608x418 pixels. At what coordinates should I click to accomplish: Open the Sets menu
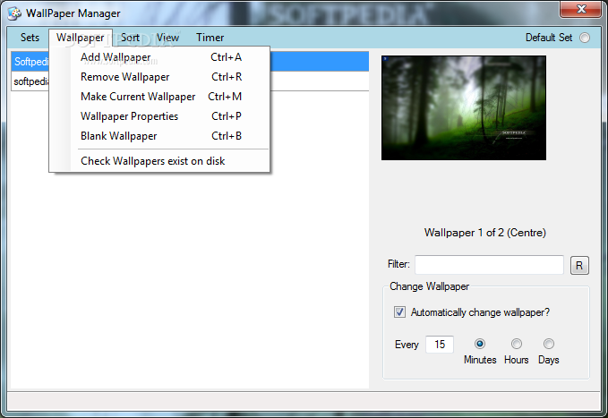click(30, 38)
